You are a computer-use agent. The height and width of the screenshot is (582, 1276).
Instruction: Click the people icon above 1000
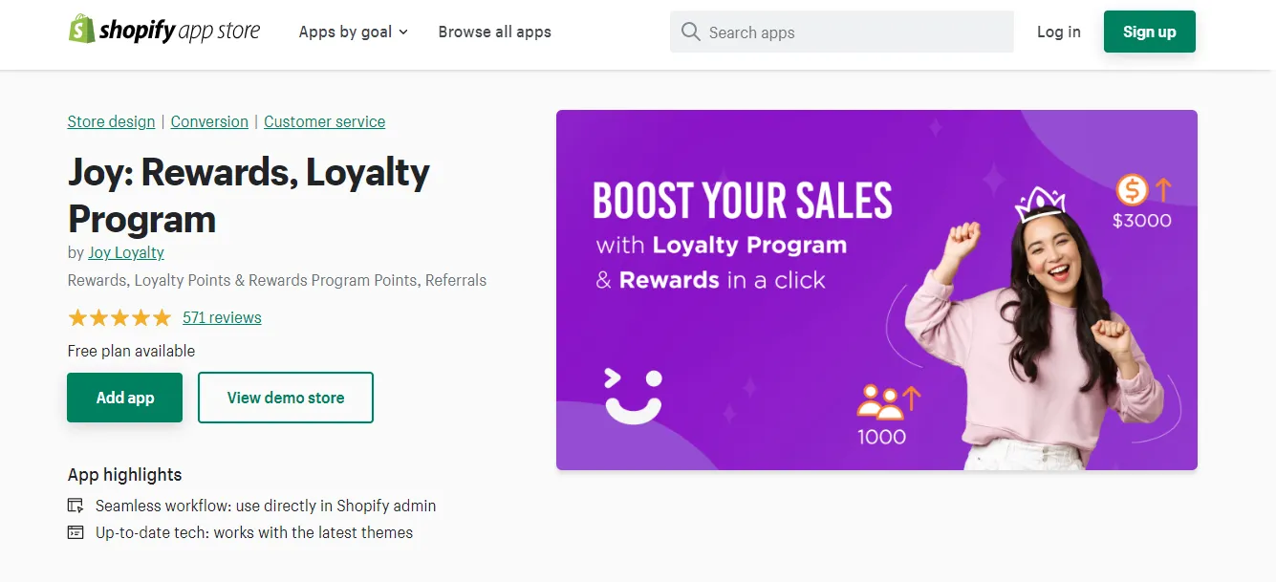point(880,402)
